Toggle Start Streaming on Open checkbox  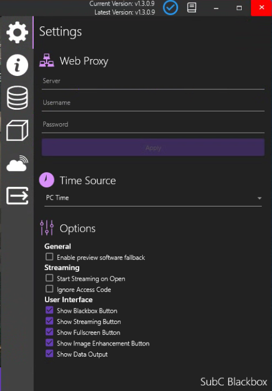49,278
